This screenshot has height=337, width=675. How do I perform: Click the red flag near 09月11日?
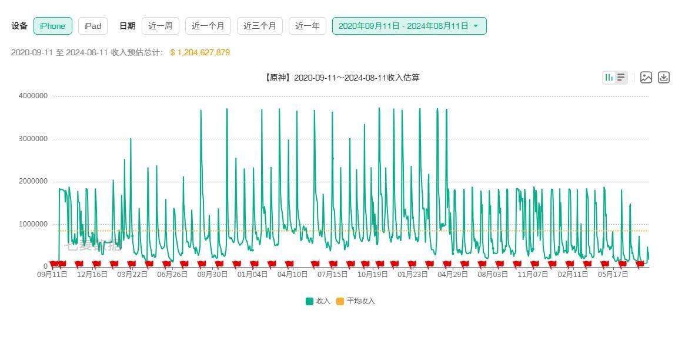[54, 264]
